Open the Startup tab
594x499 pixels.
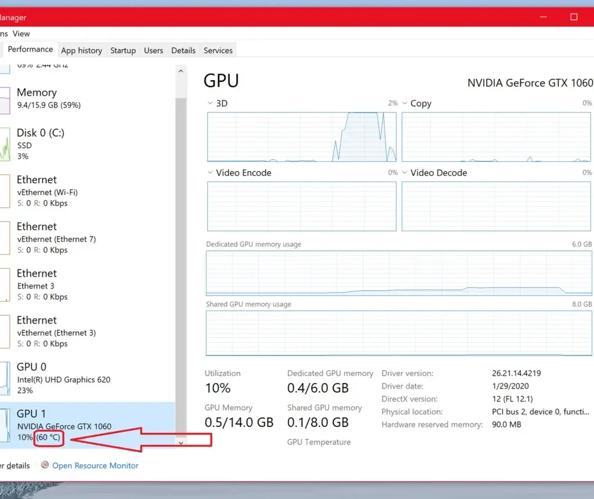[123, 50]
